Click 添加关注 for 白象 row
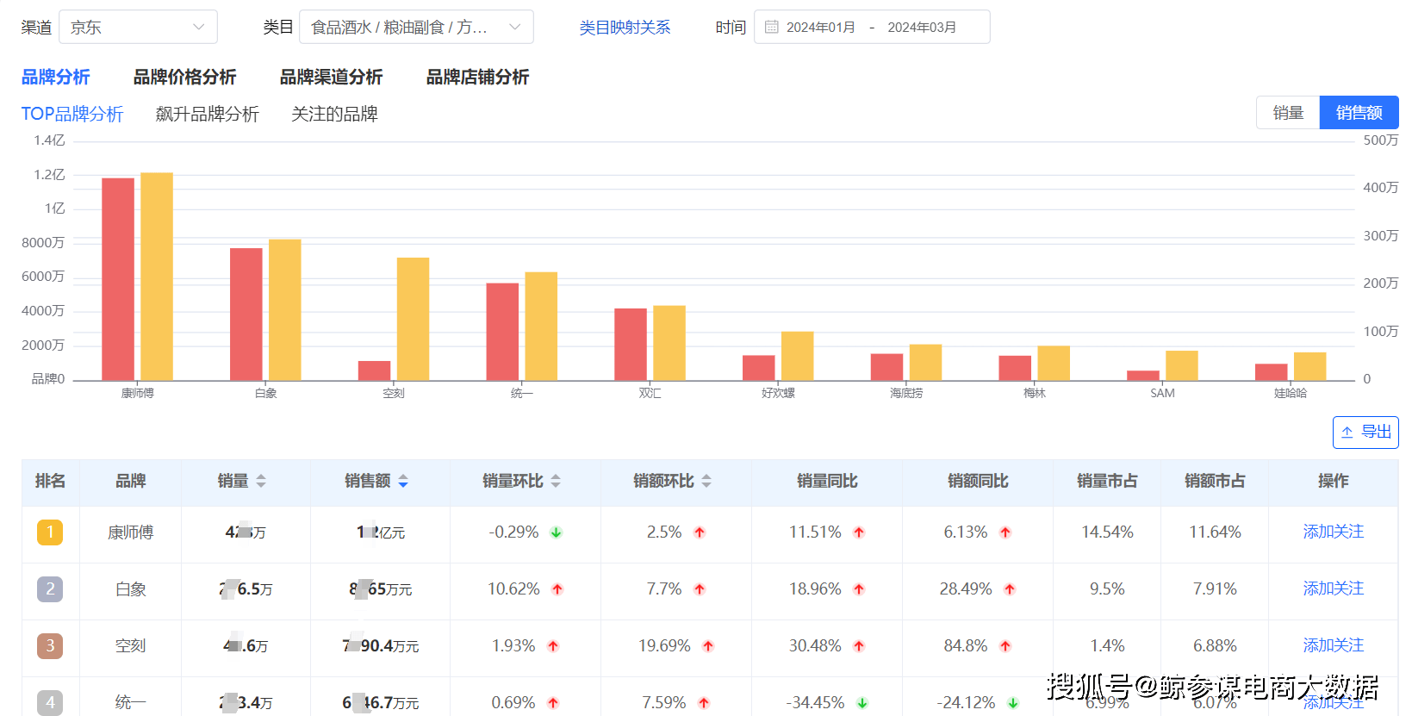The image size is (1412, 716). click(x=1333, y=588)
